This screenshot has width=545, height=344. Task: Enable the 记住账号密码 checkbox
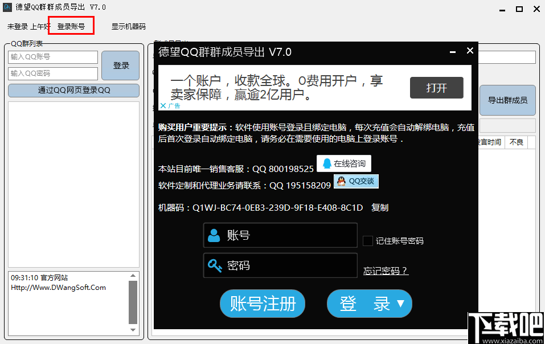[x=367, y=240]
